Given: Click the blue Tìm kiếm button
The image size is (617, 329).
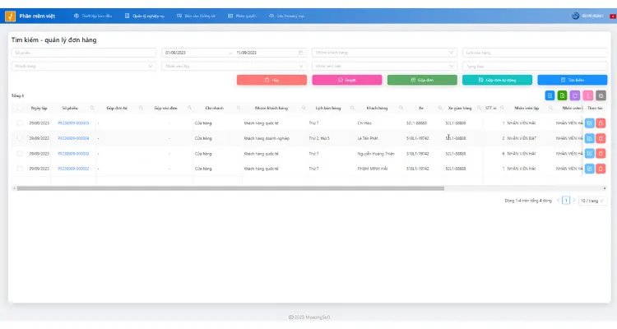Looking at the screenshot, I should [572, 80].
